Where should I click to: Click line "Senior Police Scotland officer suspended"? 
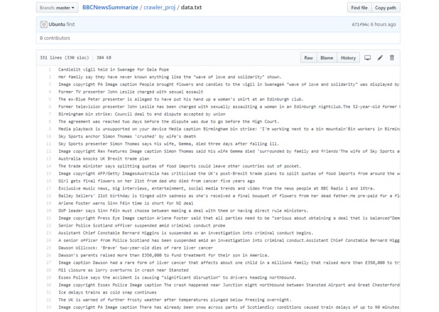pyautogui.click(x=141, y=225)
